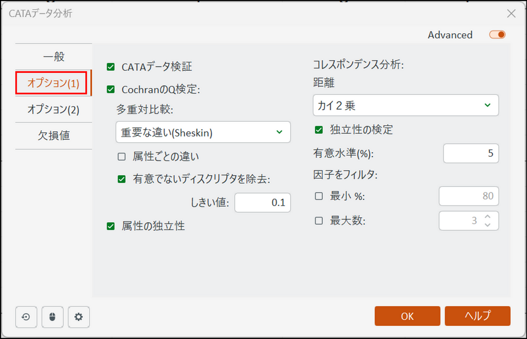Toggle the 属性の独立性 checkbox
527x339 pixels.
(x=111, y=226)
